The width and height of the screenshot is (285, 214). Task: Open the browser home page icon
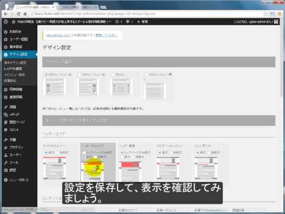25,14
